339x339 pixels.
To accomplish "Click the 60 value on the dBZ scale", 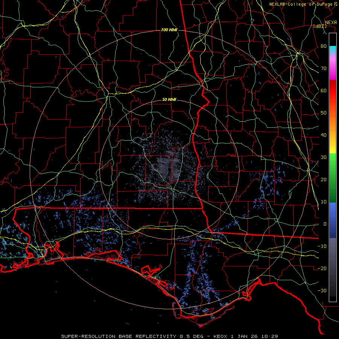I will (x=324, y=90).
